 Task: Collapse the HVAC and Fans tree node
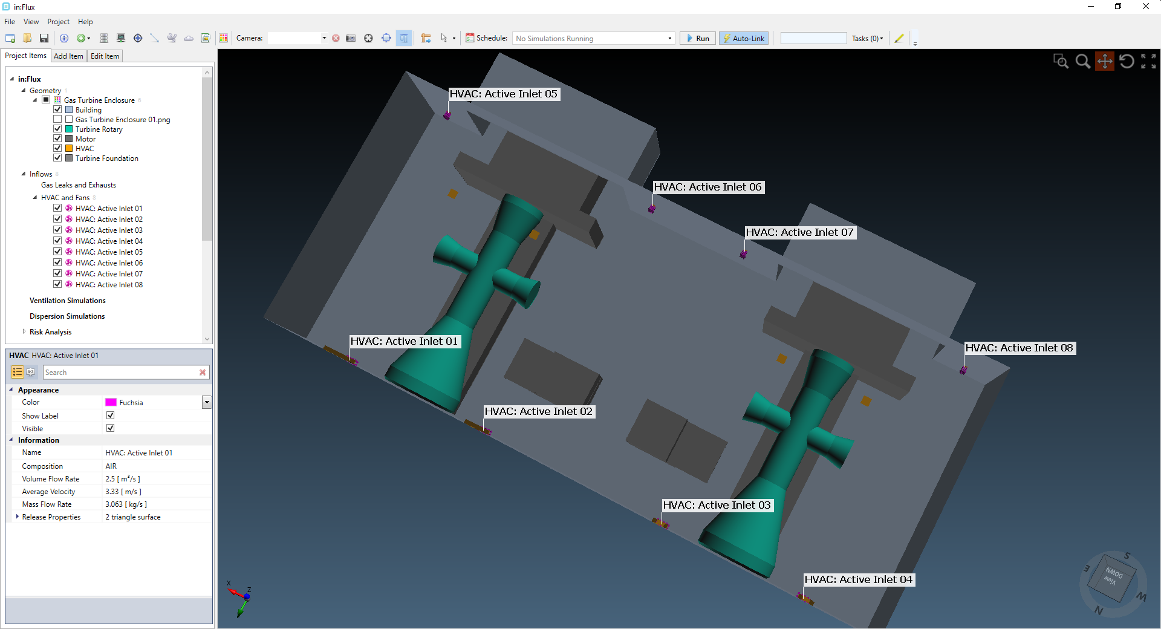tap(34, 197)
